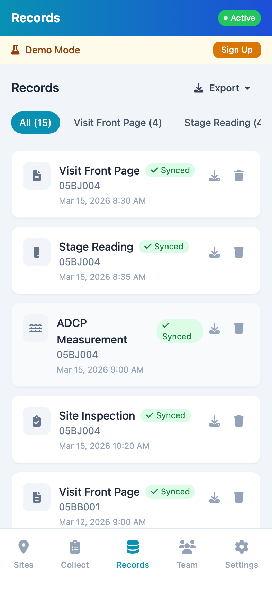Click the Sign Up button
The image size is (272, 590).
point(237,50)
